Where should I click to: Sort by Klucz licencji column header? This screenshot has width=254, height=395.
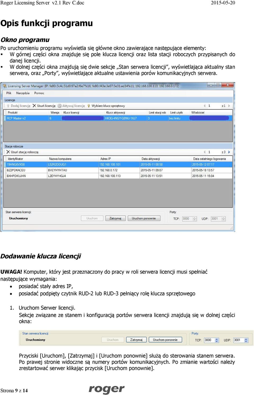click(83, 113)
